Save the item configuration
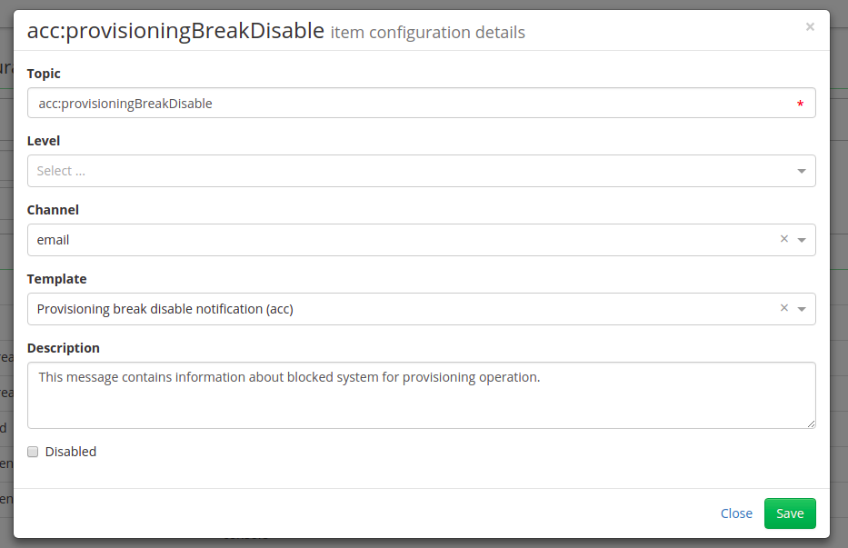 [790, 513]
